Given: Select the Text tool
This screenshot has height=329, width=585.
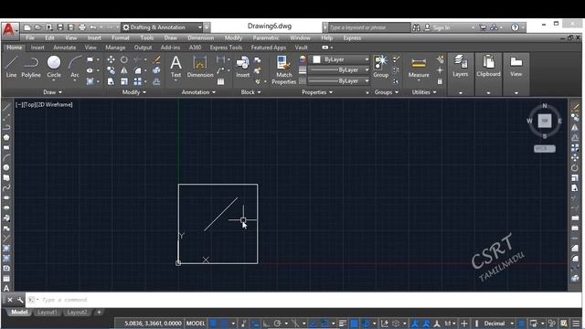Looking at the screenshot, I should 175,67.
